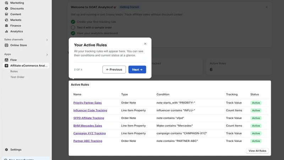
Task: Open the Test Order sub-page
Action: coord(17,77)
